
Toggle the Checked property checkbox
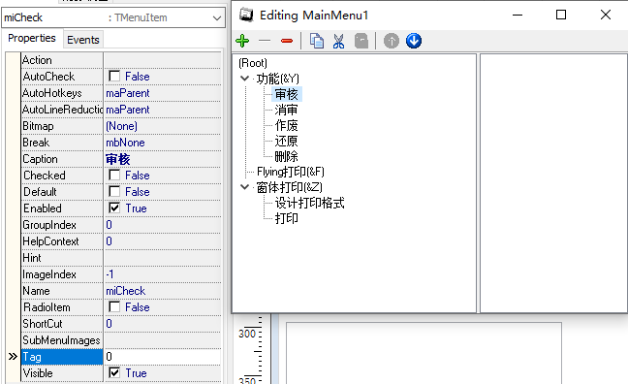(114, 176)
